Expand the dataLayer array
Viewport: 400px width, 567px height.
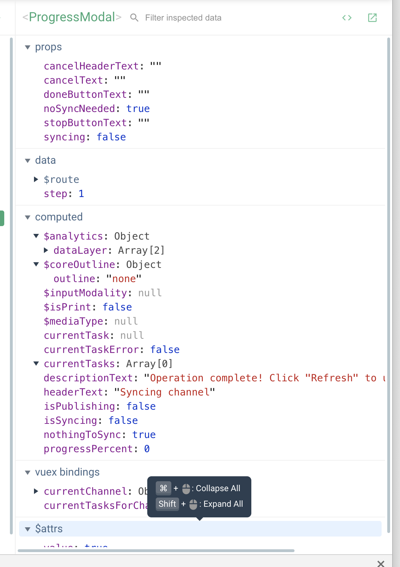coord(46,250)
